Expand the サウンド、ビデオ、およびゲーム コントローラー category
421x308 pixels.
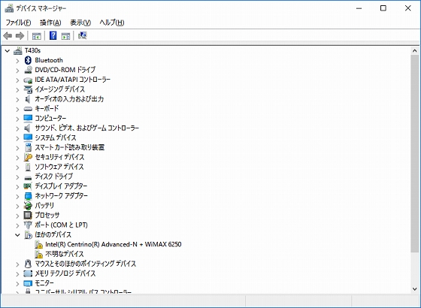[x=18, y=128]
